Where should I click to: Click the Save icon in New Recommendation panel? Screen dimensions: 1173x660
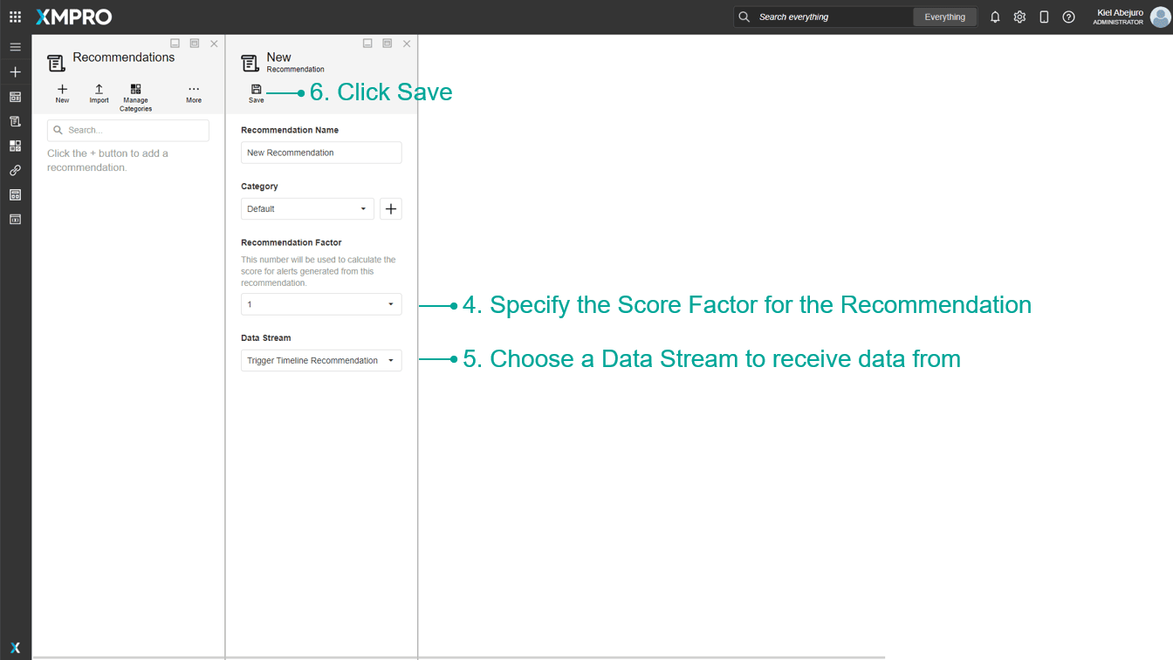(256, 90)
